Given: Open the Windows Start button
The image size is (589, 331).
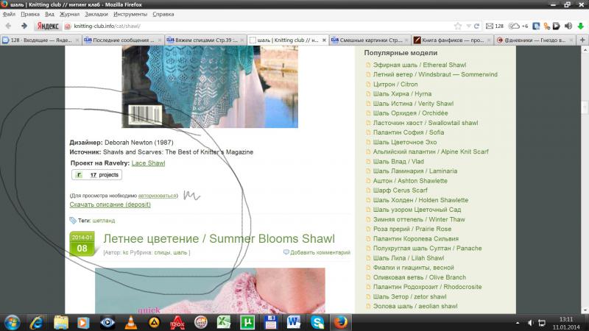Looking at the screenshot, I should (x=12, y=322).
